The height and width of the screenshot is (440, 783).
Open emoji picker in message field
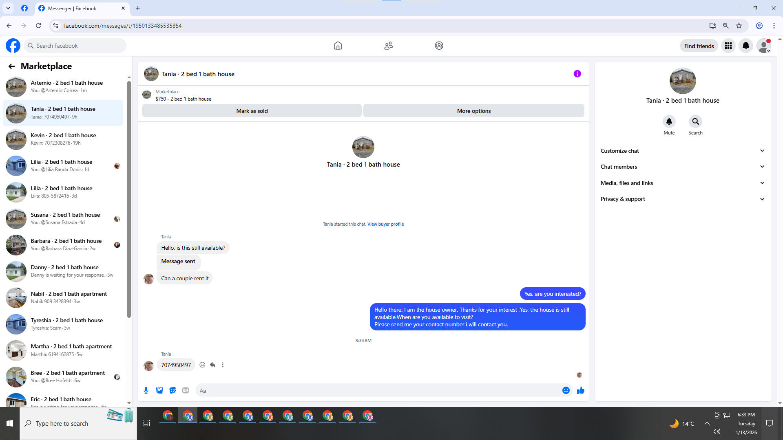tap(566, 390)
